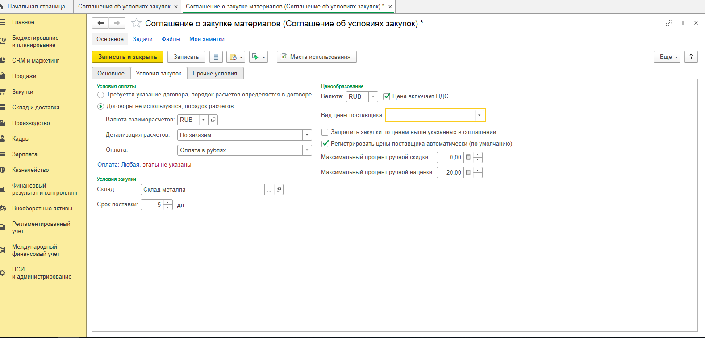Screen dimensions: 705x338
Task: Open Склад и доставка section
Action: [36, 107]
